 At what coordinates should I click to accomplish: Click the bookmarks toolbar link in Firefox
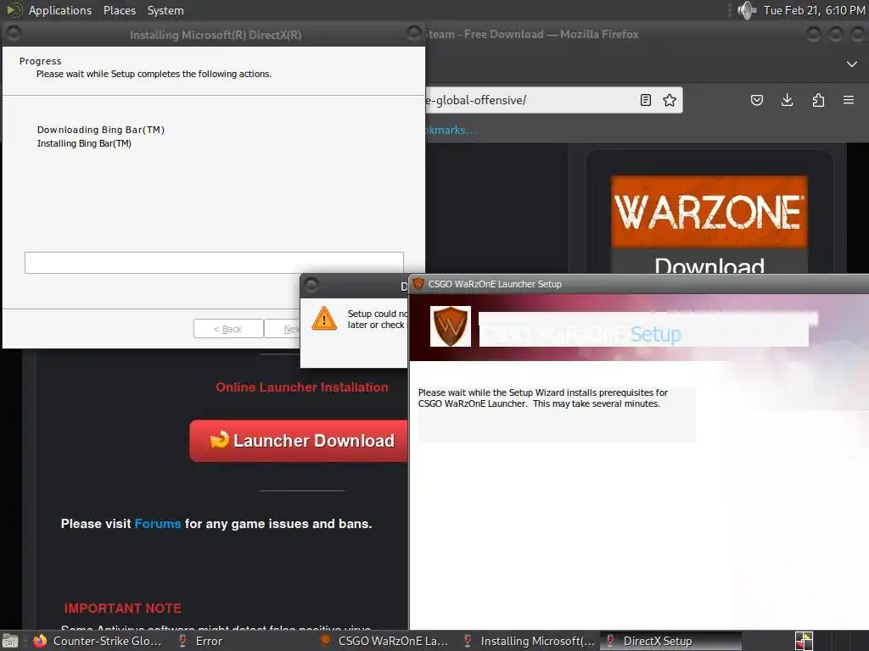[x=451, y=130]
